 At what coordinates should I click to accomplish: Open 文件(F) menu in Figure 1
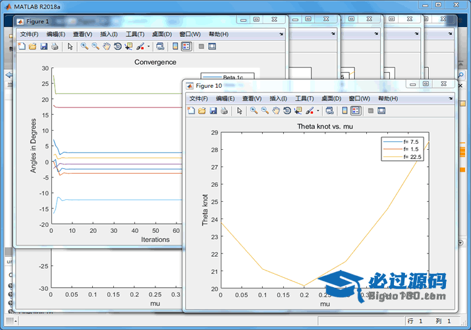coord(29,34)
